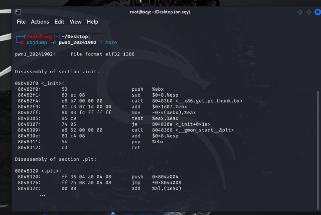Screen dimensions: 321x215
Task: Click the bytes 'ff 25 08 a0 04 08'
Action: (x=86, y=183)
